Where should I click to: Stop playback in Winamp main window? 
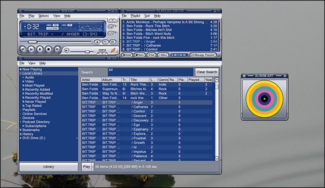click(48, 49)
